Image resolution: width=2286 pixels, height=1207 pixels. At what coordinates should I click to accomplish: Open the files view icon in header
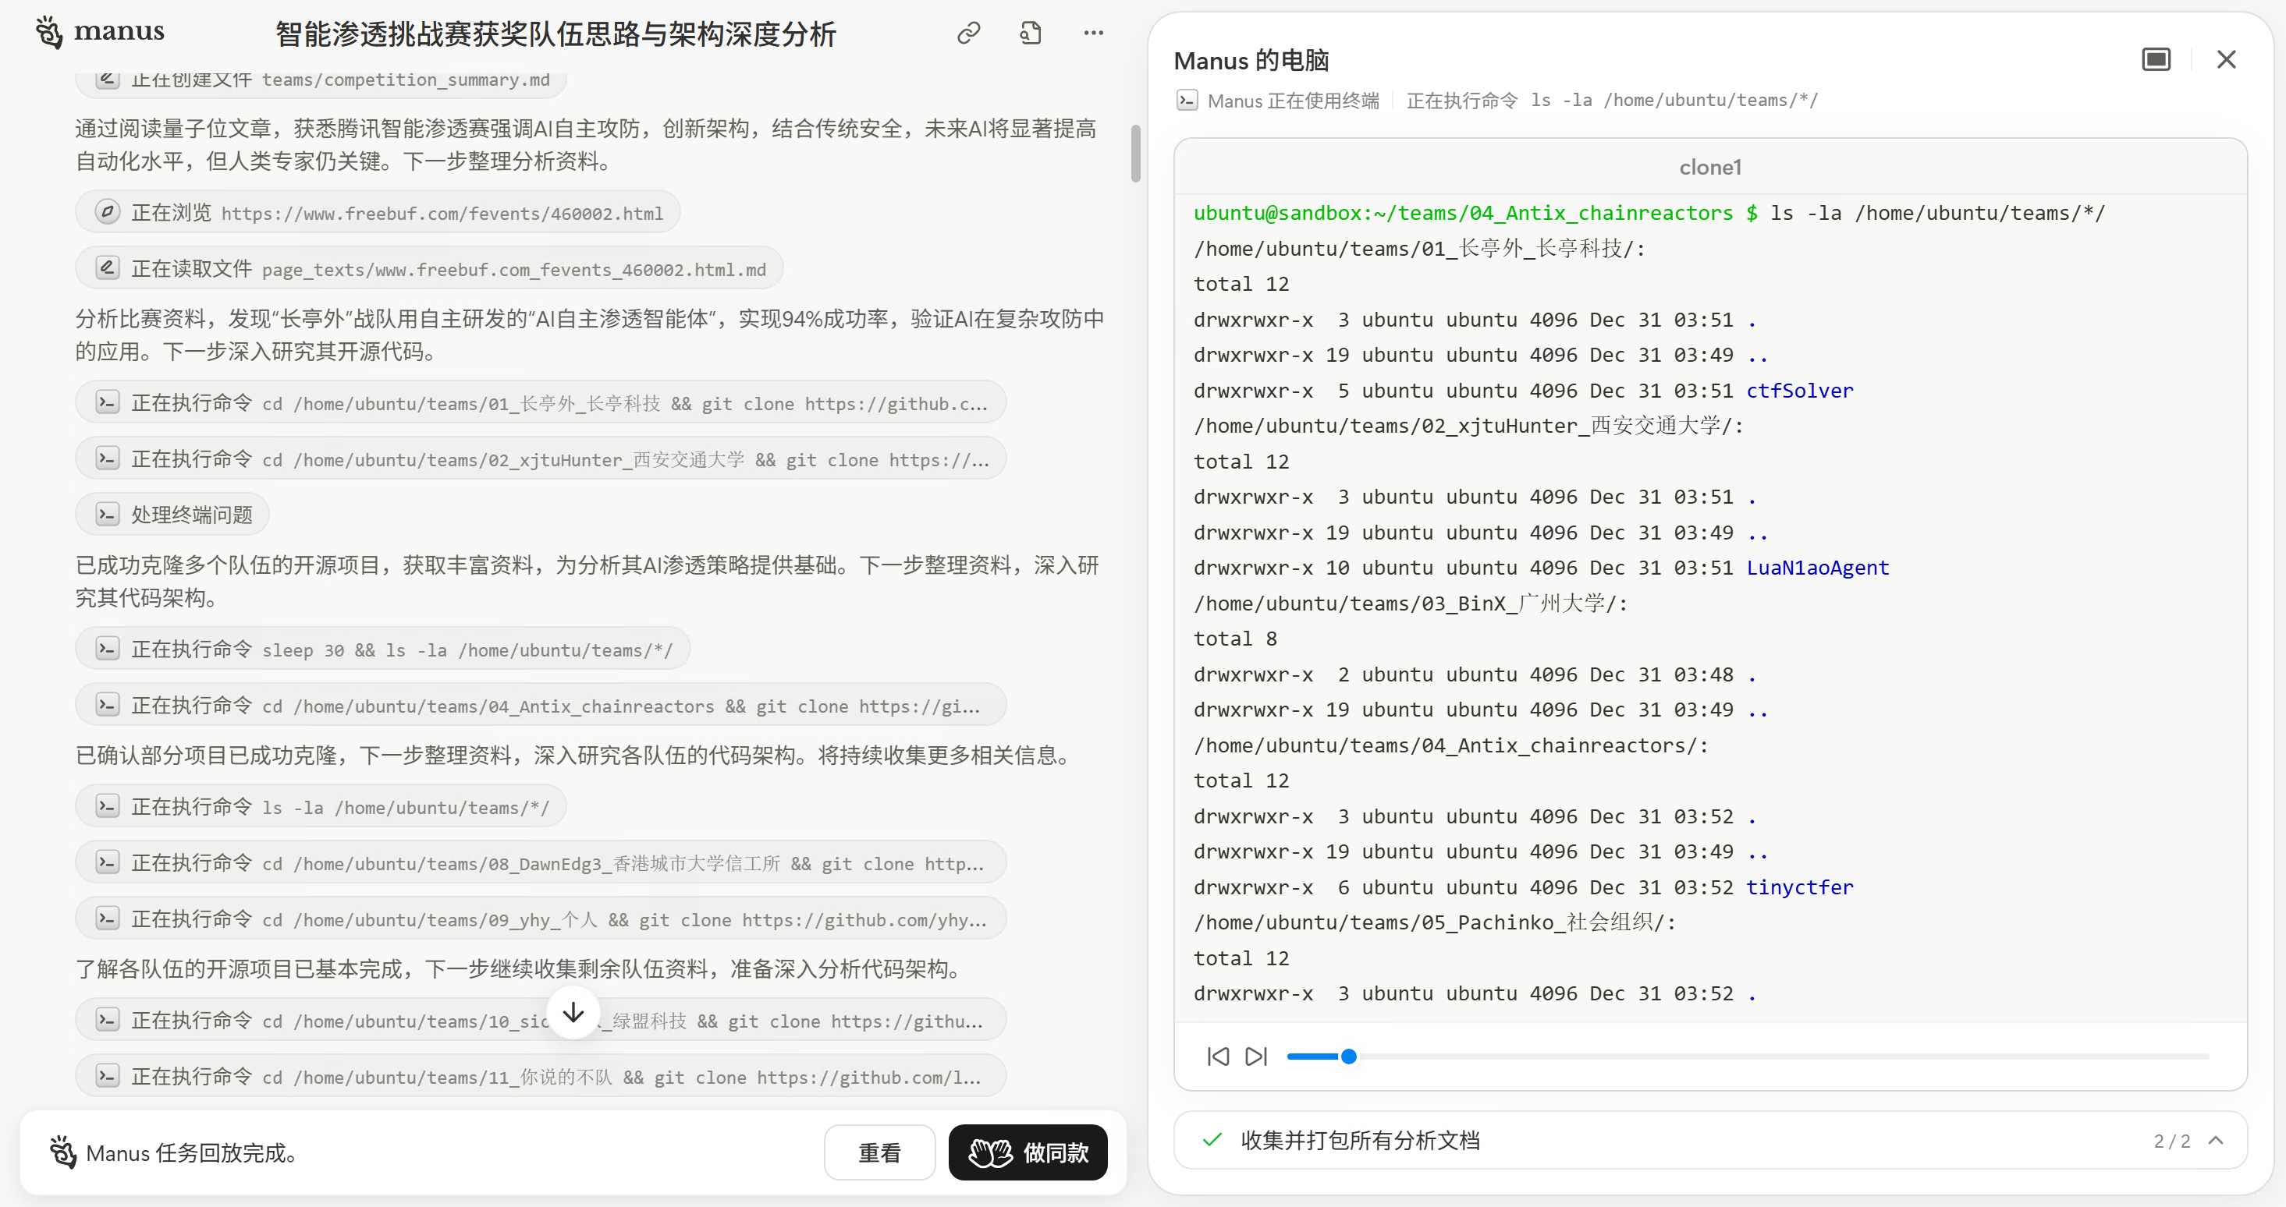tap(1031, 33)
